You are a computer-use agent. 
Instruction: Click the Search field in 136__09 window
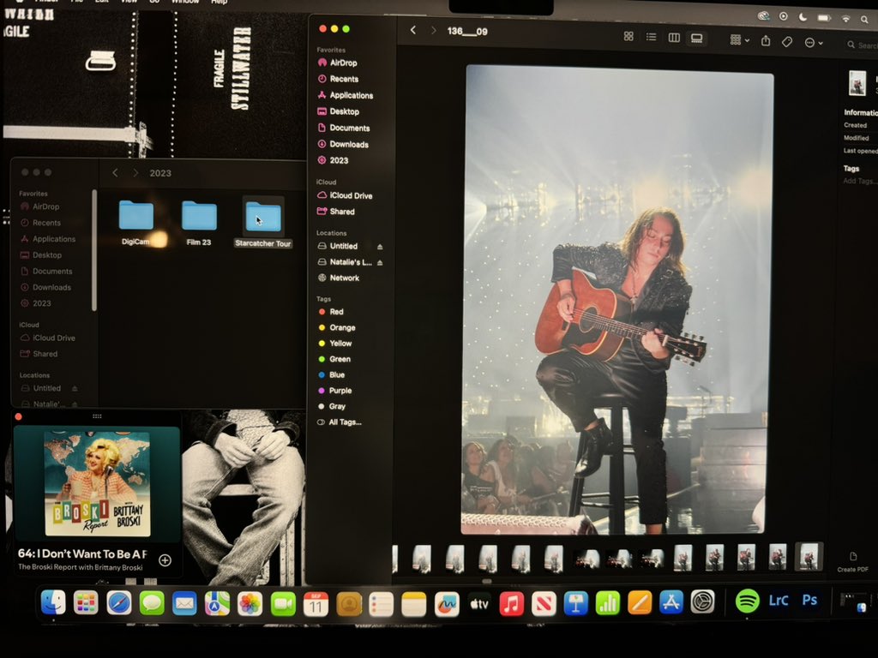point(861,45)
